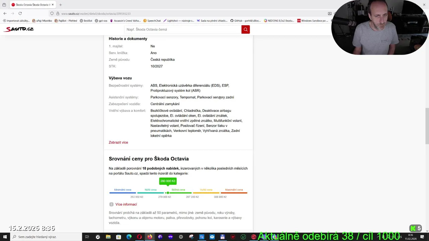Click Zobrazit více equipment link
The image size is (429, 241).
pos(118,142)
